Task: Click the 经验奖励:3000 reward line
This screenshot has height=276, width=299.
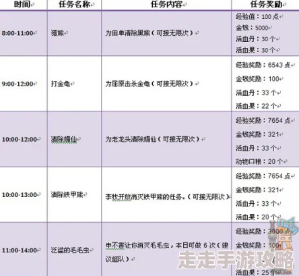Action: click(x=262, y=231)
